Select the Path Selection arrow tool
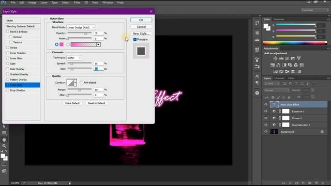Image resolution: width=331 pixels, height=186 pixels. click(4, 127)
